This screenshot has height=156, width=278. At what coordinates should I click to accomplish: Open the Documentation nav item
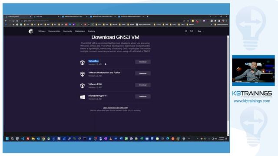click(x=54, y=31)
